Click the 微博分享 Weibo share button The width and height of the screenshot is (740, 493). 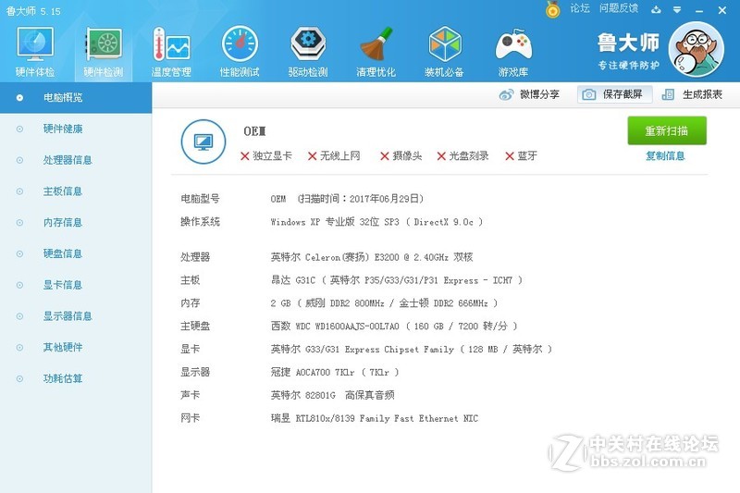pos(529,94)
